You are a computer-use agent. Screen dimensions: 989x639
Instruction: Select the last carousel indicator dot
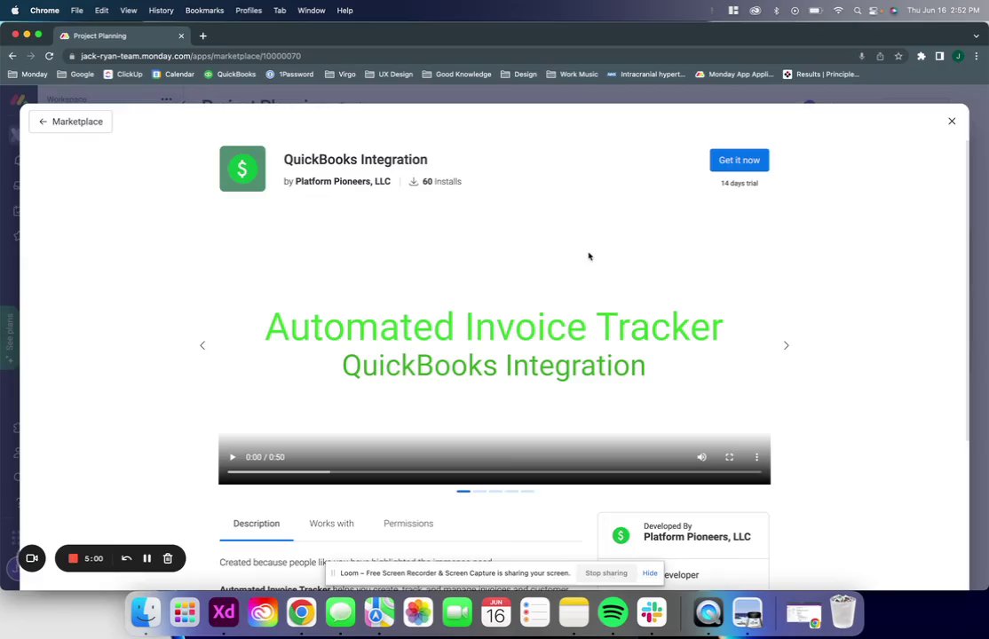tap(527, 491)
